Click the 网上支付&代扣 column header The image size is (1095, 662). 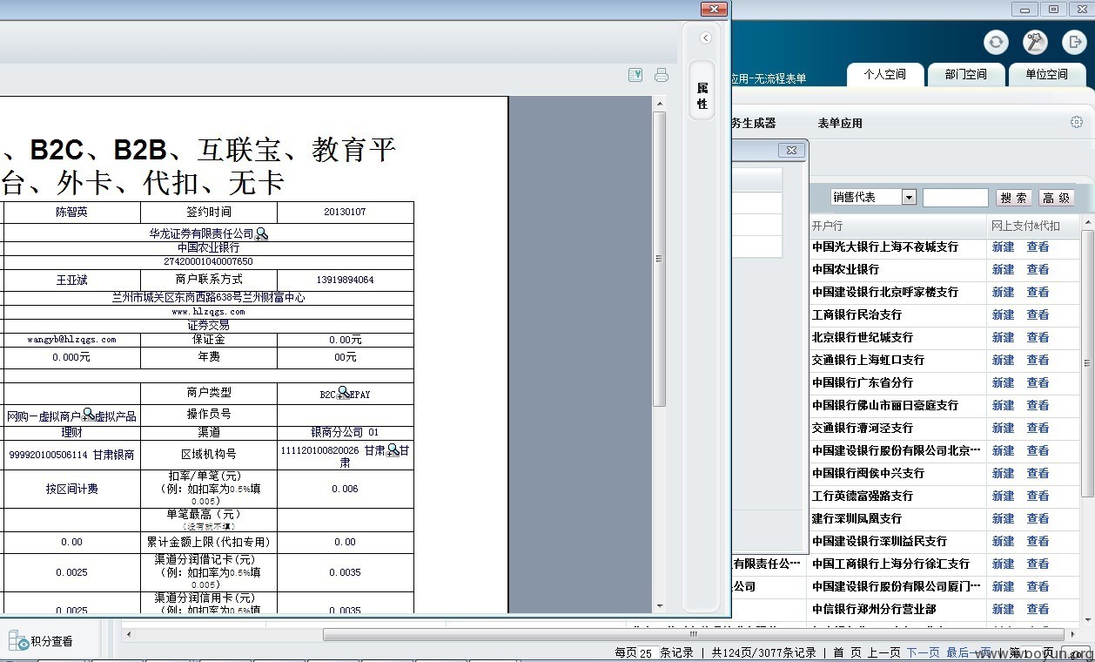point(1025,226)
